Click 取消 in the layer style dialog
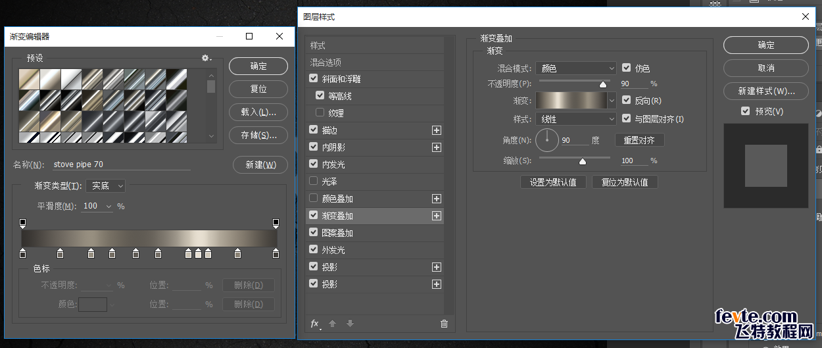The image size is (822, 348). click(x=766, y=68)
